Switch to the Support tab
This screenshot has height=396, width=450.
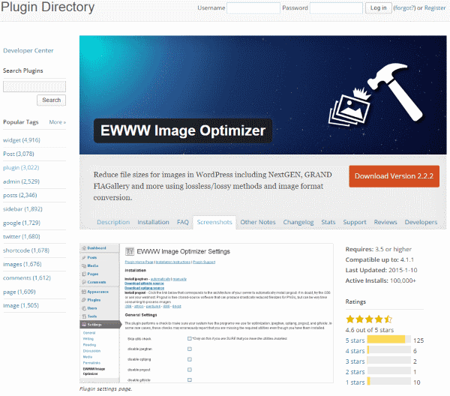click(355, 222)
